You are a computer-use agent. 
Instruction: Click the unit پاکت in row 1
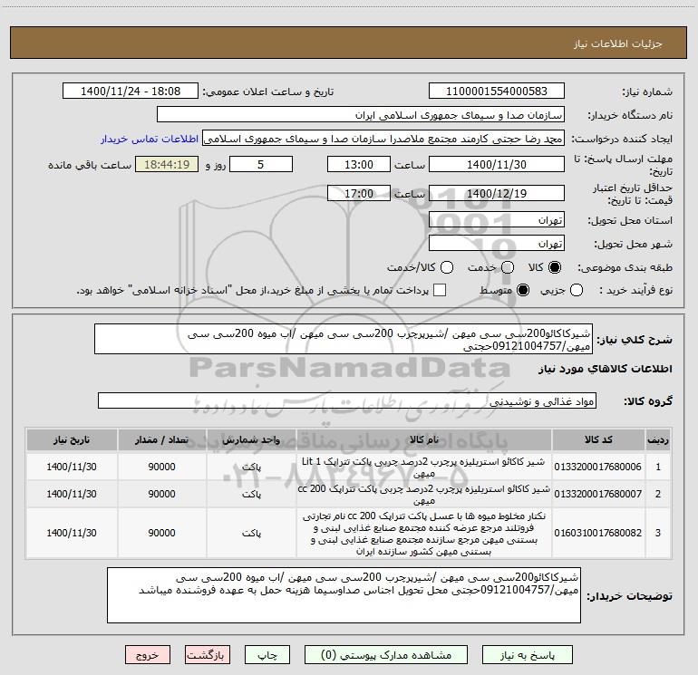click(x=251, y=467)
